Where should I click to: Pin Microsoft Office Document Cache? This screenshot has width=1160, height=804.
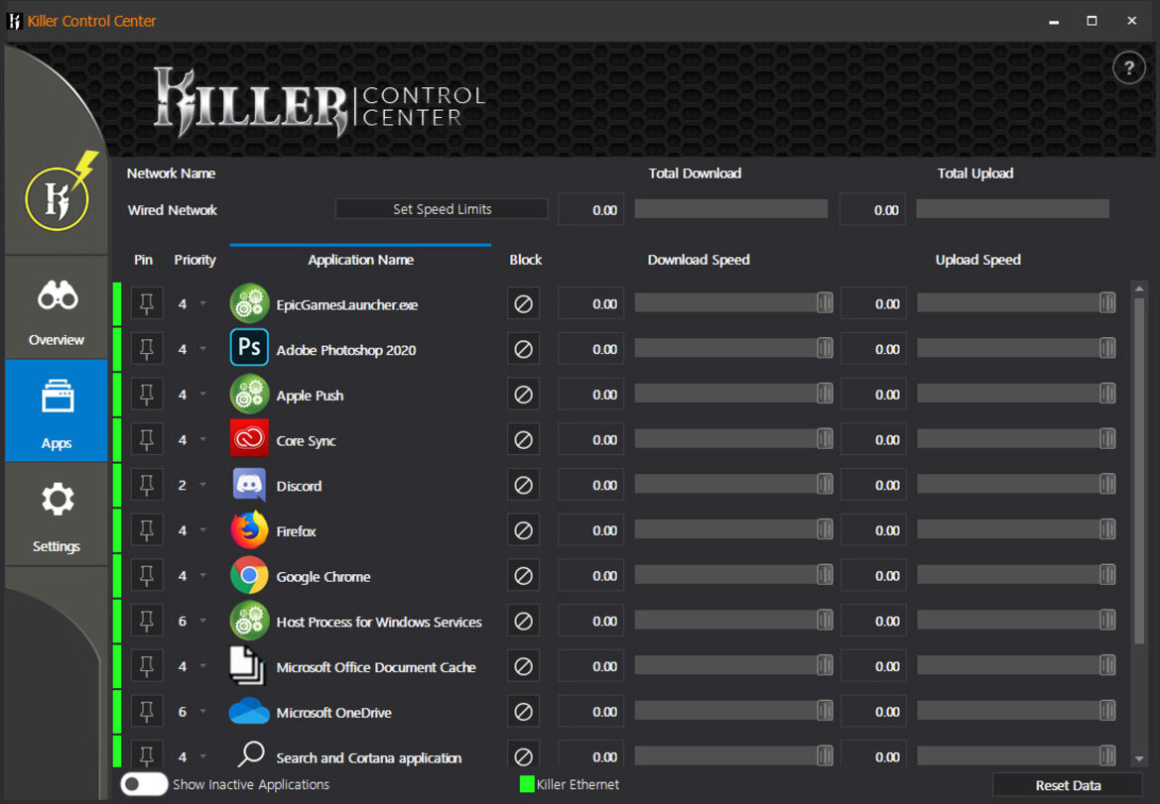pyautogui.click(x=147, y=666)
